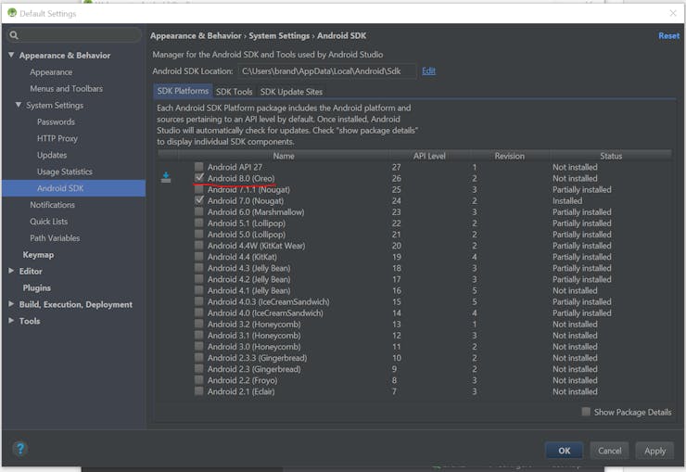Screen dimensions: 686x472
Task: Select Keymap in settings tree
Action: (39, 255)
